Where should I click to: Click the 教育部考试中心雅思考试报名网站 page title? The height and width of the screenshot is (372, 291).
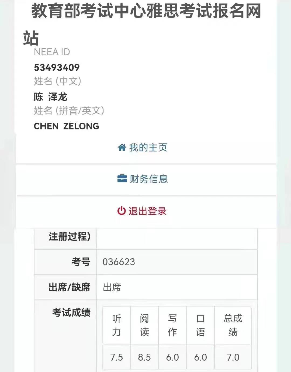(x=146, y=12)
